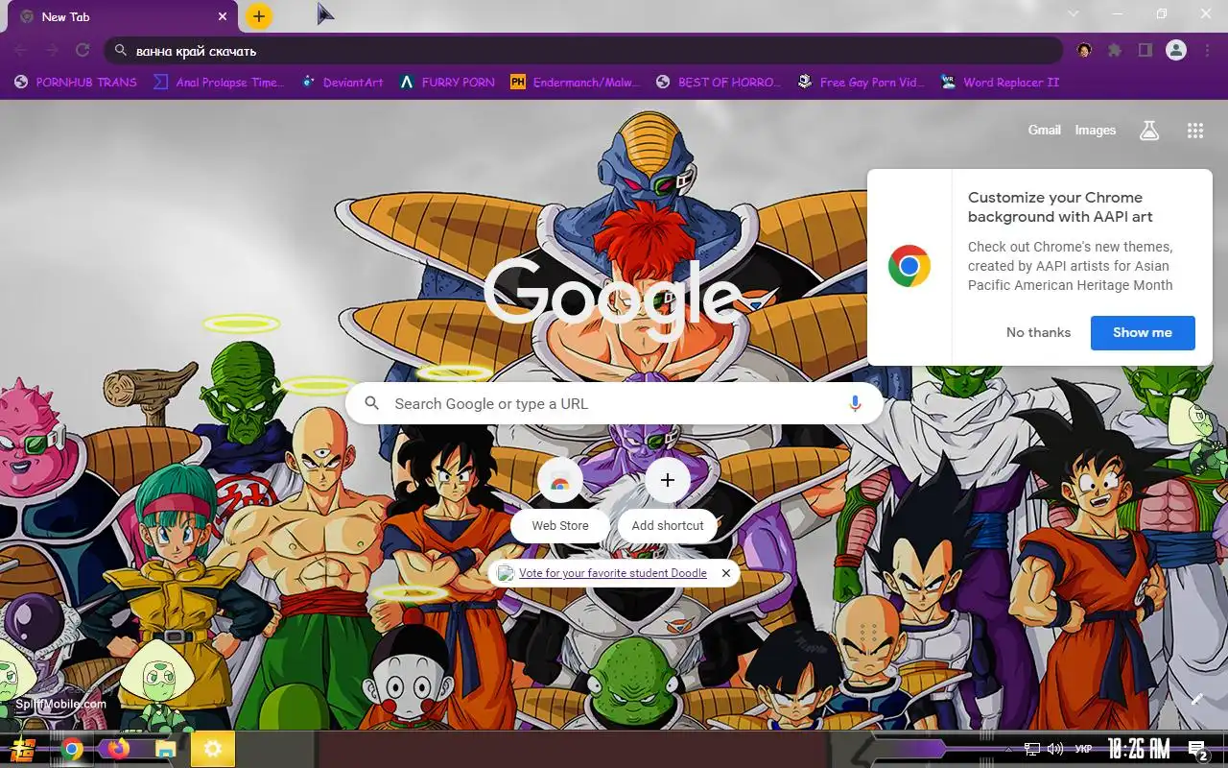This screenshot has height=768, width=1228.
Task: Open the Web Store shortcut
Action: (x=560, y=495)
